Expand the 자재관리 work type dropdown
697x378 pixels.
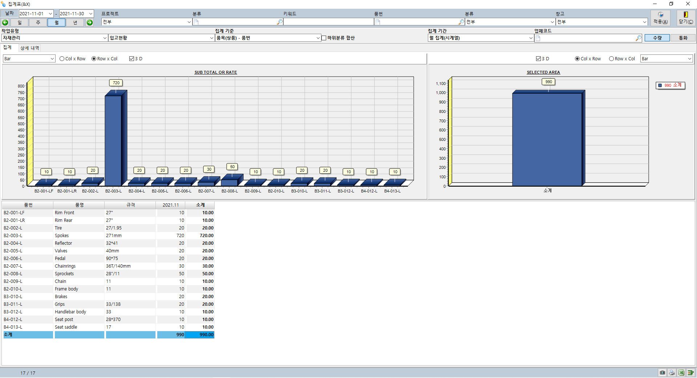105,38
